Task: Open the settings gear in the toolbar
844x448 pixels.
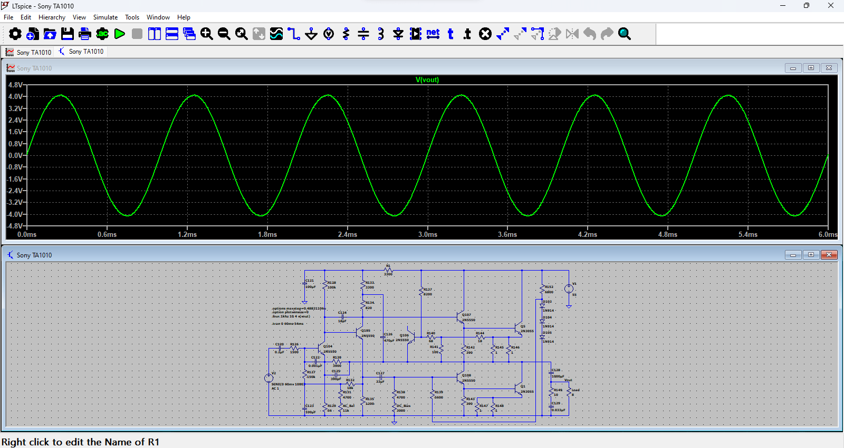Action: [x=15, y=34]
